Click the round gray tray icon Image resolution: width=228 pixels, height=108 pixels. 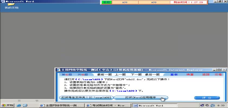(207, 105)
